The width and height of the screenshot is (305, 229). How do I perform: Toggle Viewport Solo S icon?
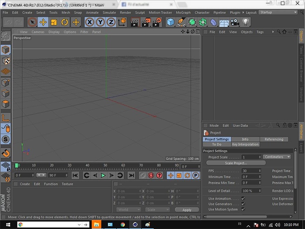(x=5, y=139)
